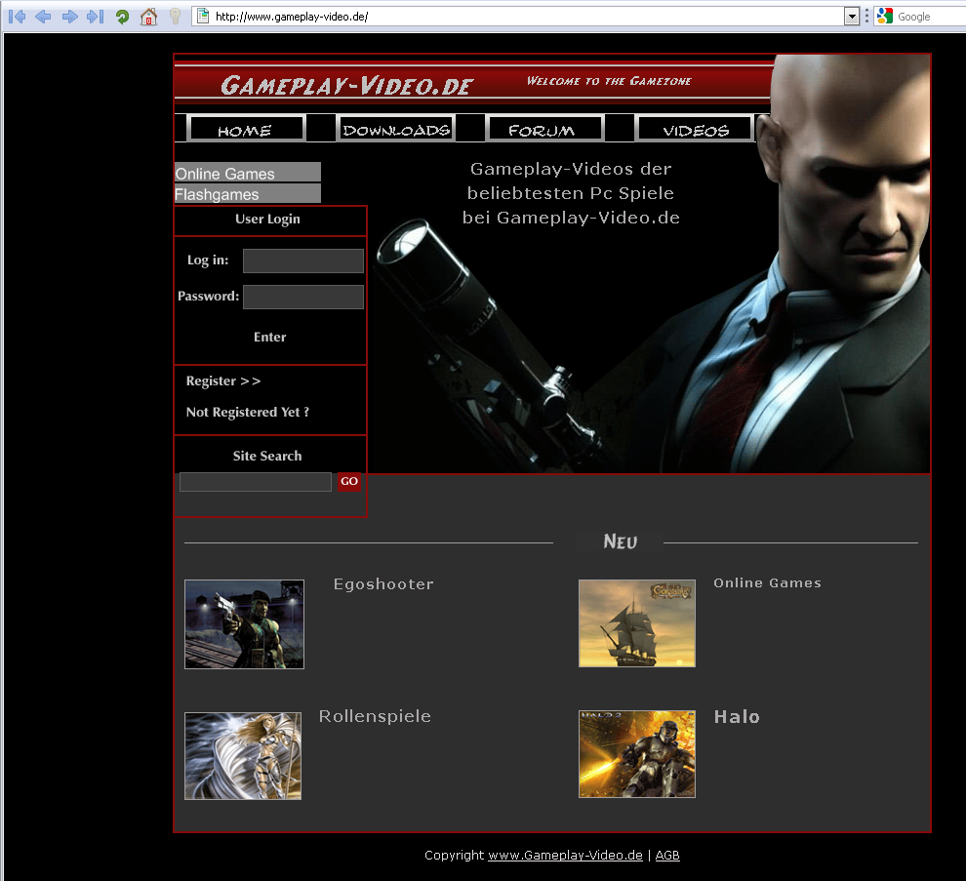Click the Gameplay-Videos der beliebtesten Pc Spiele text
The height and width of the screenshot is (881, 966).
tap(571, 193)
